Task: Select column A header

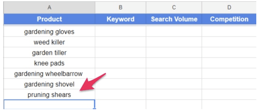Action: coord(49,8)
